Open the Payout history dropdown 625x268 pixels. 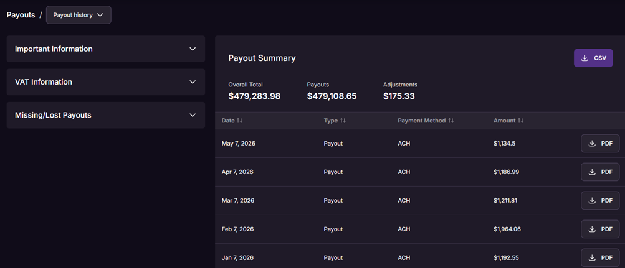point(79,15)
